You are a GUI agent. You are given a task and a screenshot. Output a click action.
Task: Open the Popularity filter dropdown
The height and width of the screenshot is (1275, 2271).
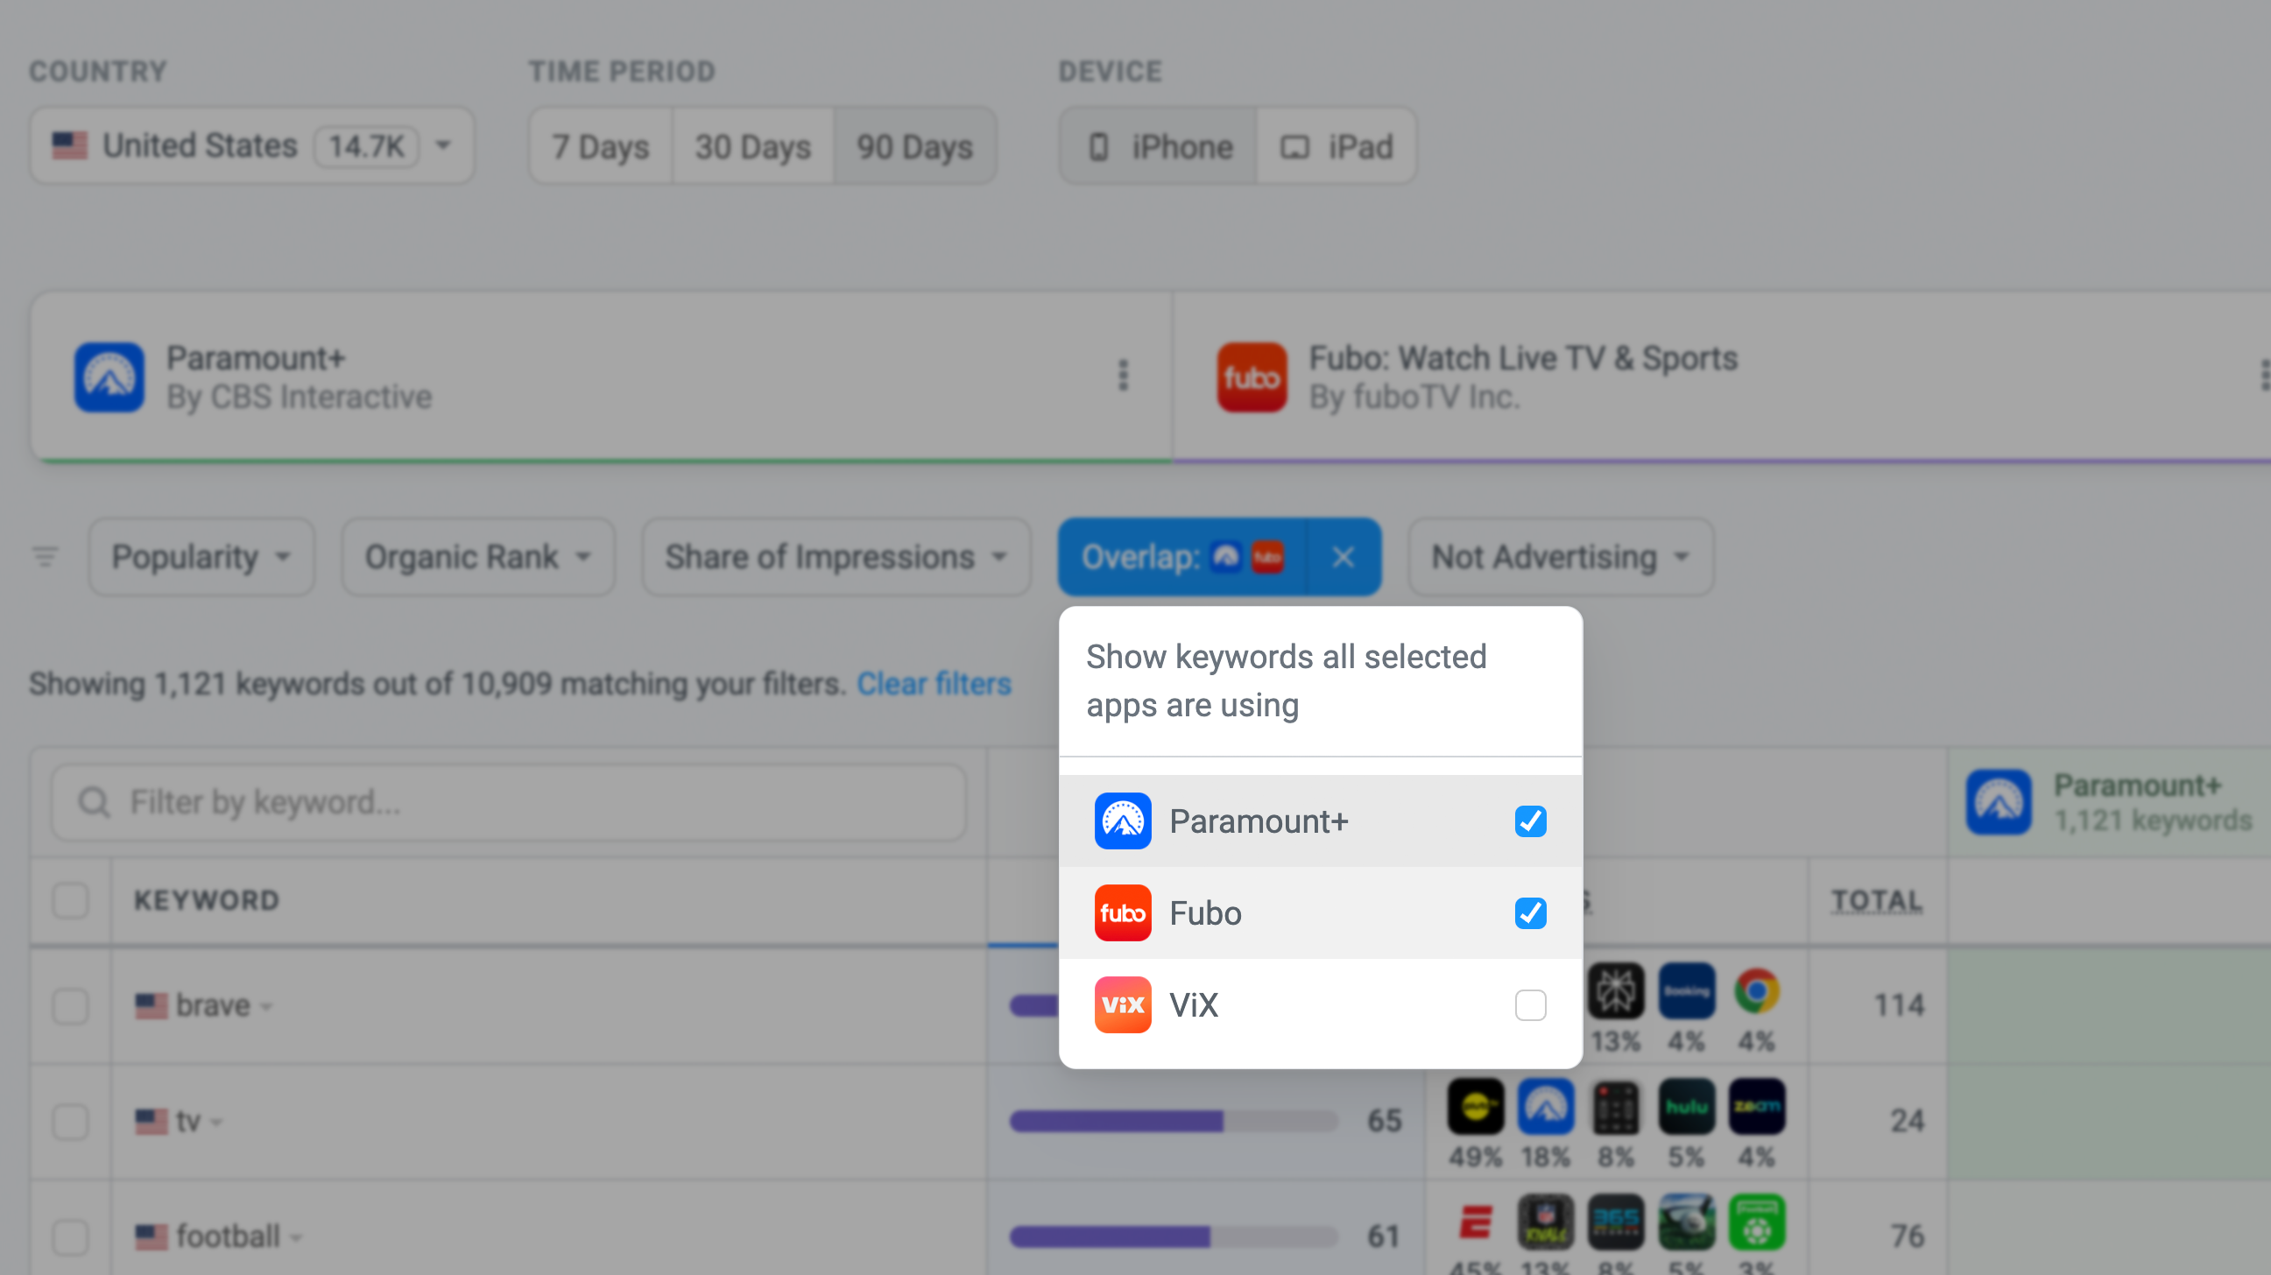click(x=201, y=556)
